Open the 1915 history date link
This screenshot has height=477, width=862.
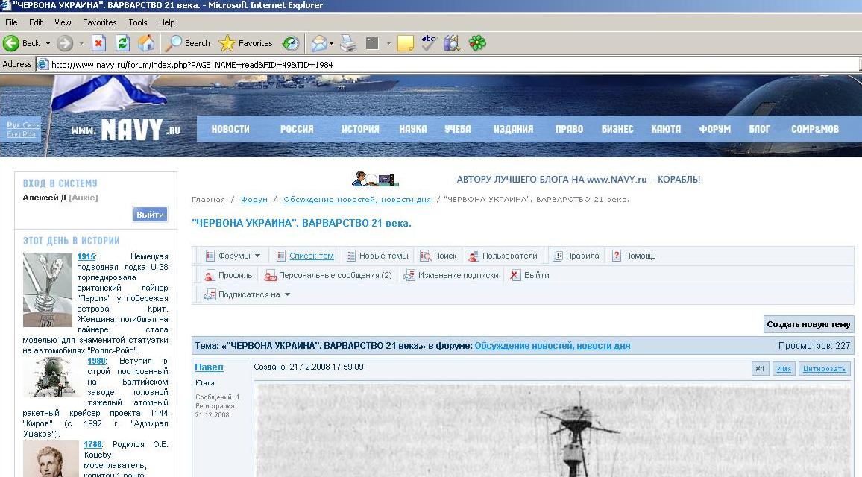[x=86, y=256]
